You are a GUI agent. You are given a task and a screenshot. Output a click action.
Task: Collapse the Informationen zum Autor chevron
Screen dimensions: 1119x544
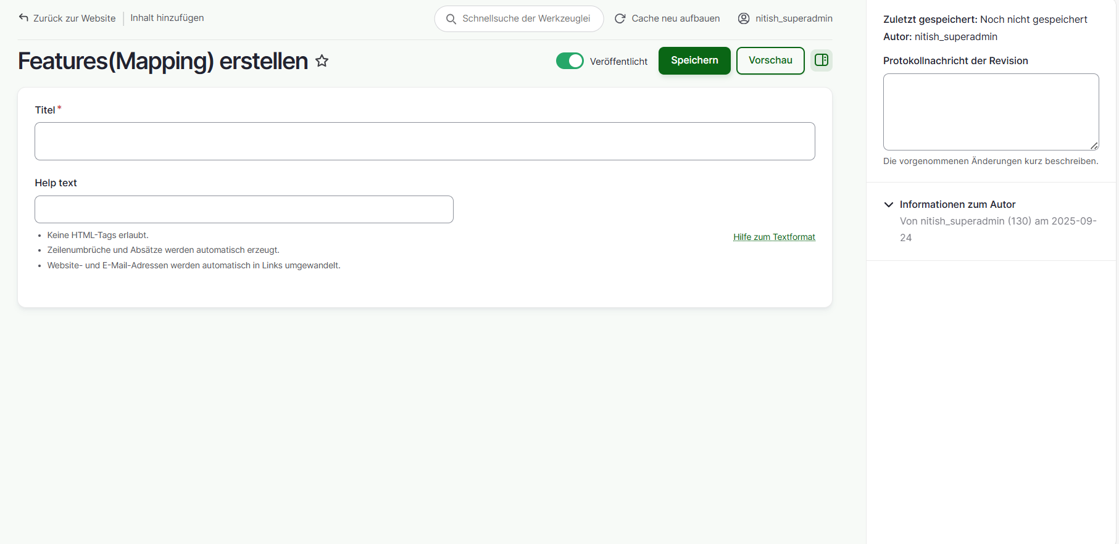889,205
